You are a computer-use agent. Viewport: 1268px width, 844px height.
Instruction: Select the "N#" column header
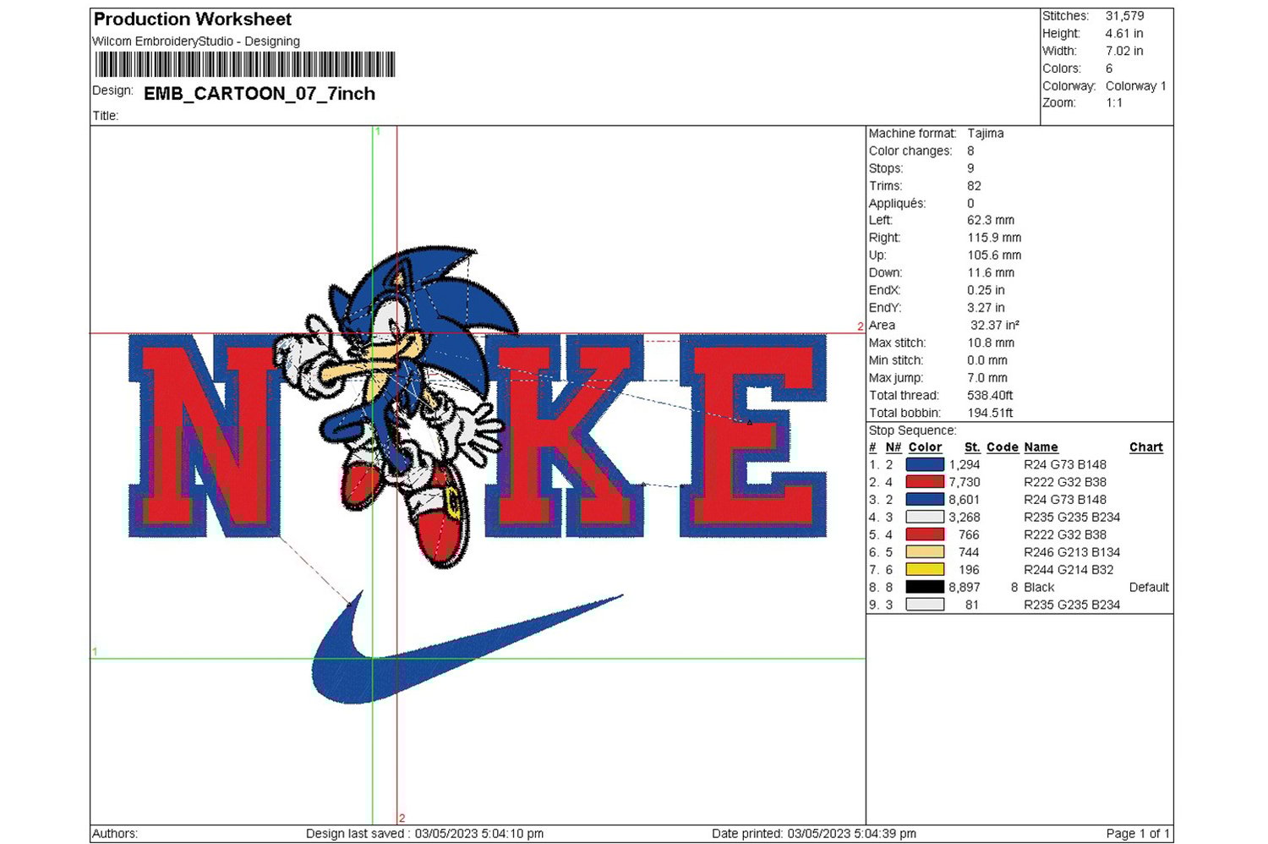pos(894,447)
